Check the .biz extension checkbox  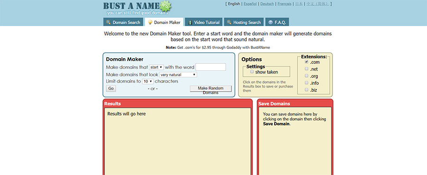306,89
